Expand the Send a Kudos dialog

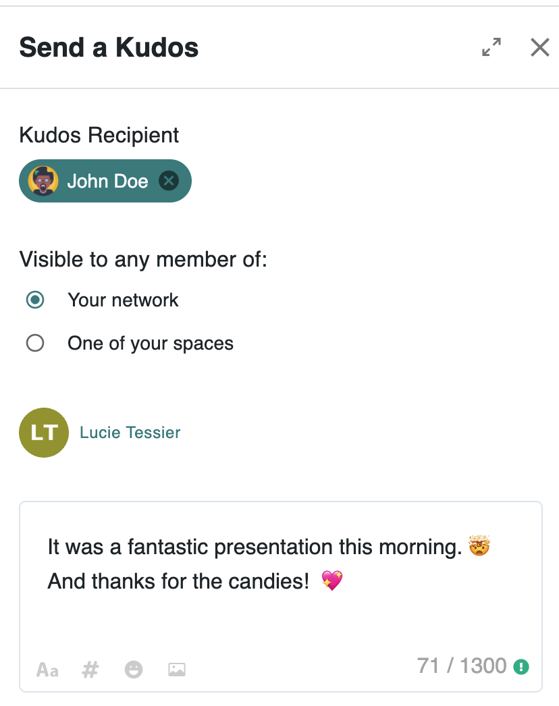491,47
